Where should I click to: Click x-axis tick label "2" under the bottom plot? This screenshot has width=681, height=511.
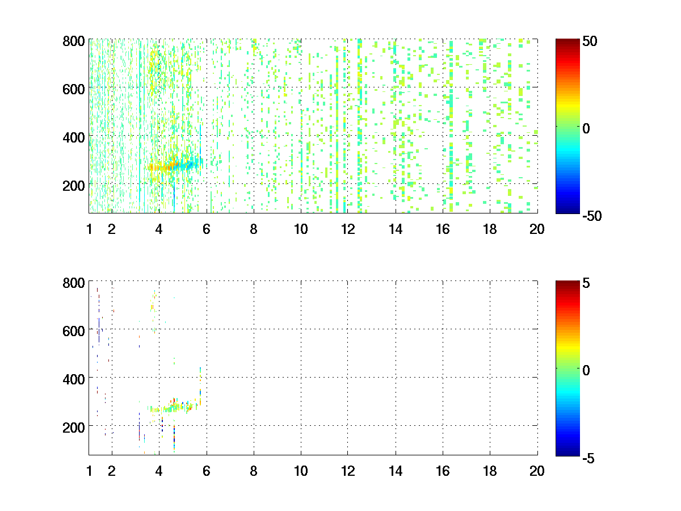pos(112,470)
